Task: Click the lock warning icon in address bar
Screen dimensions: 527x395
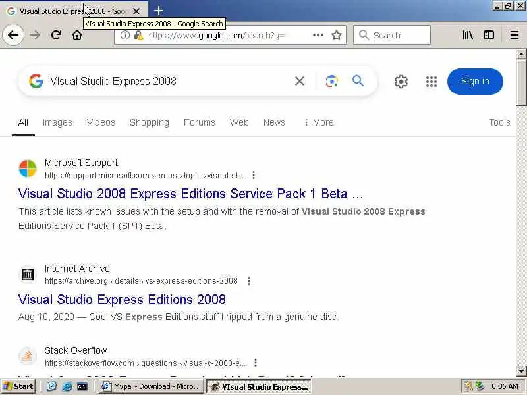Action: pyautogui.click(x=138, y=35)
